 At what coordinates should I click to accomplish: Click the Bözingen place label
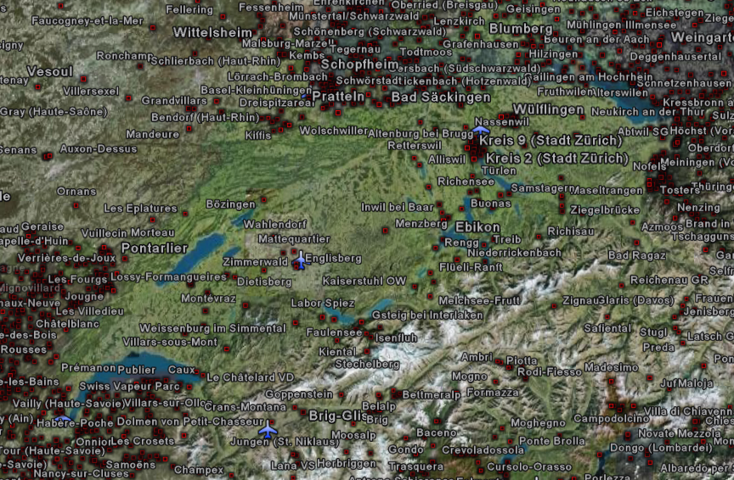231,204
